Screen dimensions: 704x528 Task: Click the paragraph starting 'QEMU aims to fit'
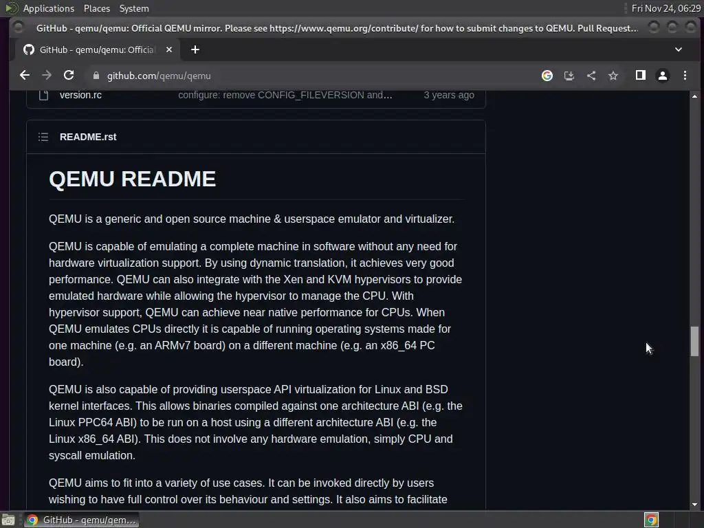[248, 492]
